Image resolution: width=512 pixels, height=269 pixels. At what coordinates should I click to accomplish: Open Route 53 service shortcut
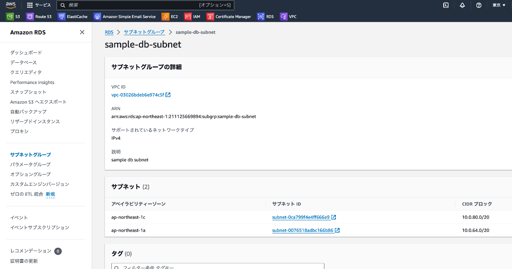(39, 17)
